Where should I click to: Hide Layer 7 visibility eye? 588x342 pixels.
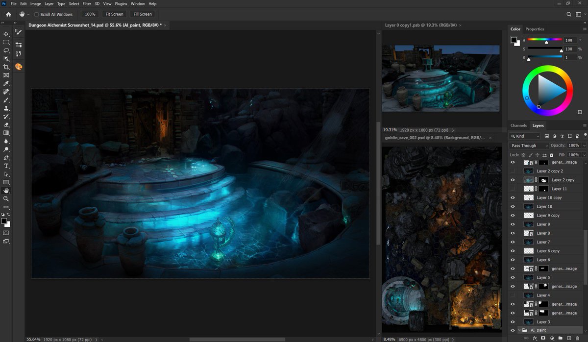coord(513,242)
